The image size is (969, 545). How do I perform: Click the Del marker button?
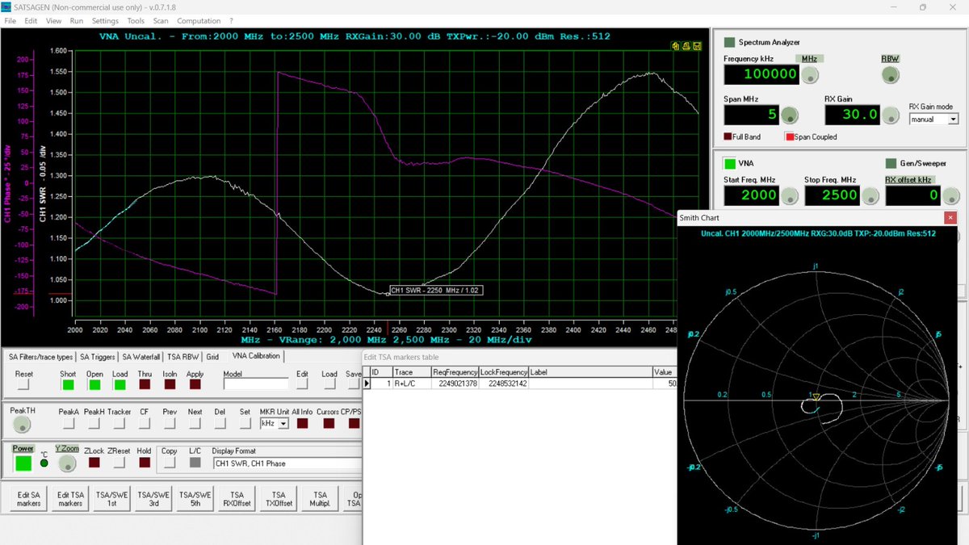(220, 423)
